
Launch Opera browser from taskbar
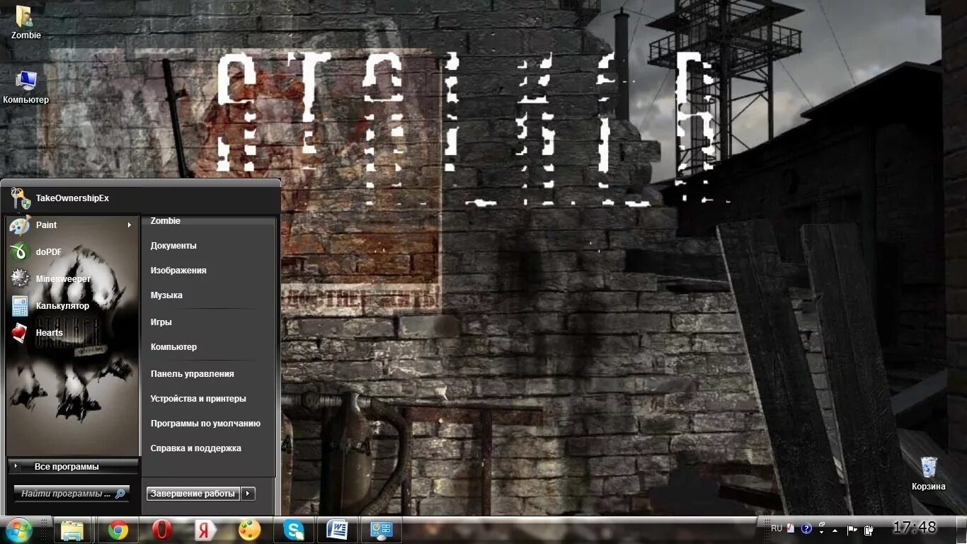pos(162,530)
